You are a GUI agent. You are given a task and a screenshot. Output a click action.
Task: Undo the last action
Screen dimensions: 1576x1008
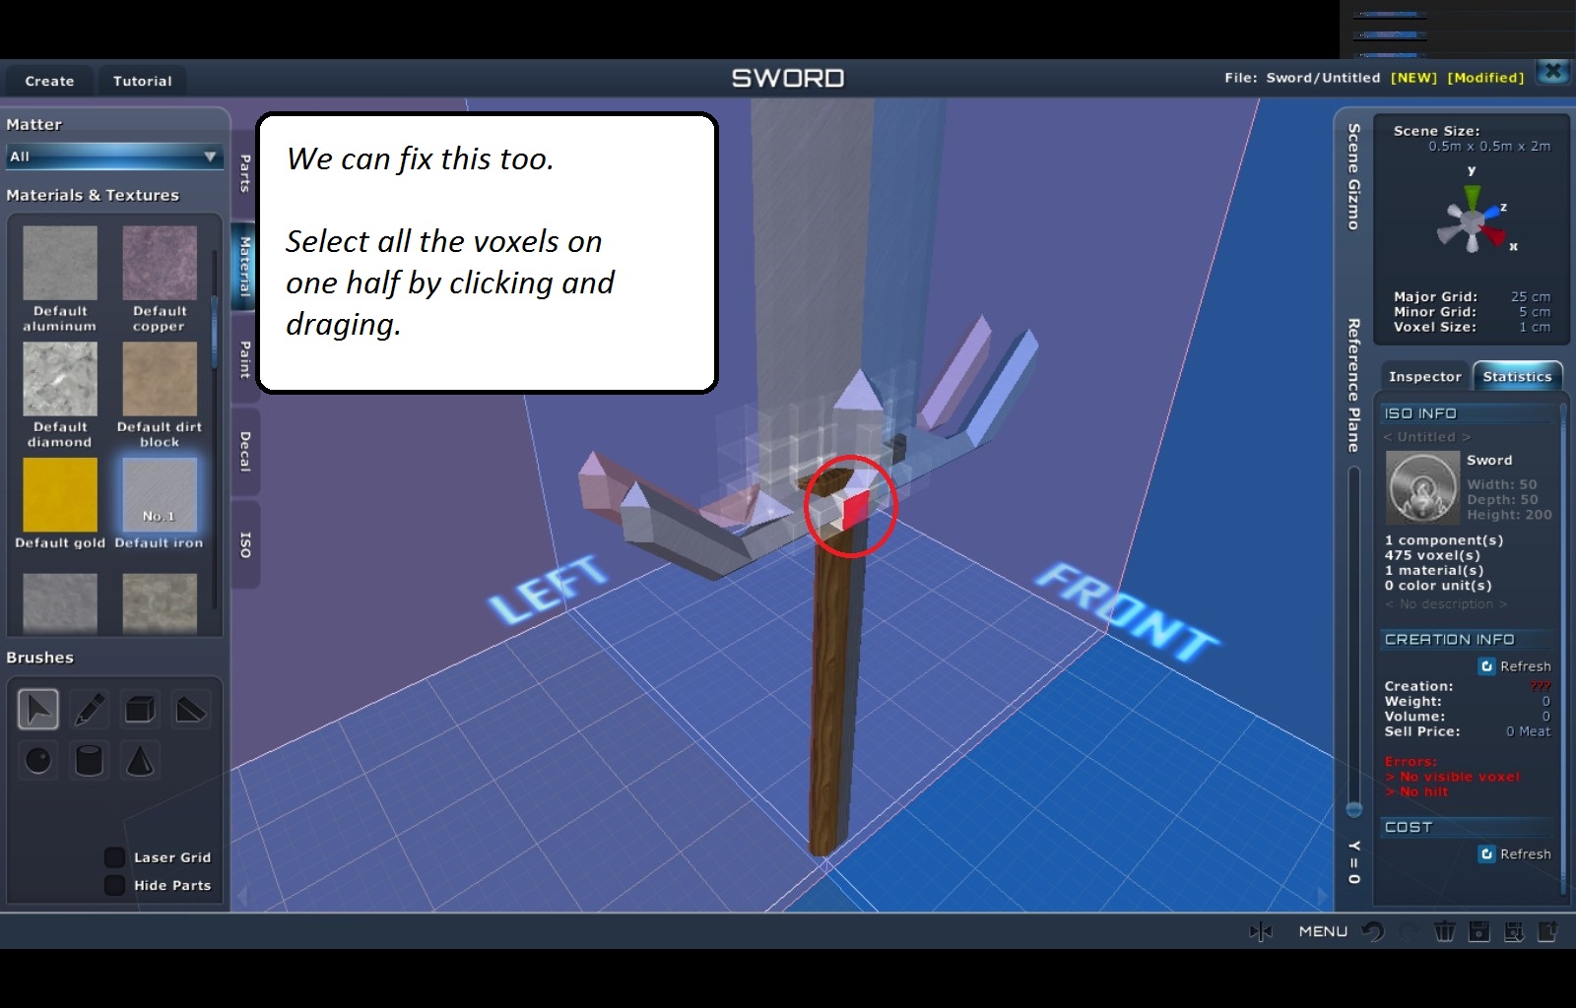click(x=1373, y=931)
